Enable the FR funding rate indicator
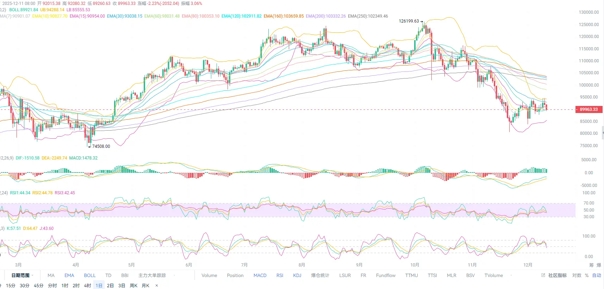The height and width of the screenshot is (289, 604). (363, 275)
